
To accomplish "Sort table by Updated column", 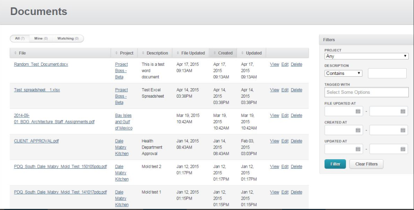I will click(251, 53).
